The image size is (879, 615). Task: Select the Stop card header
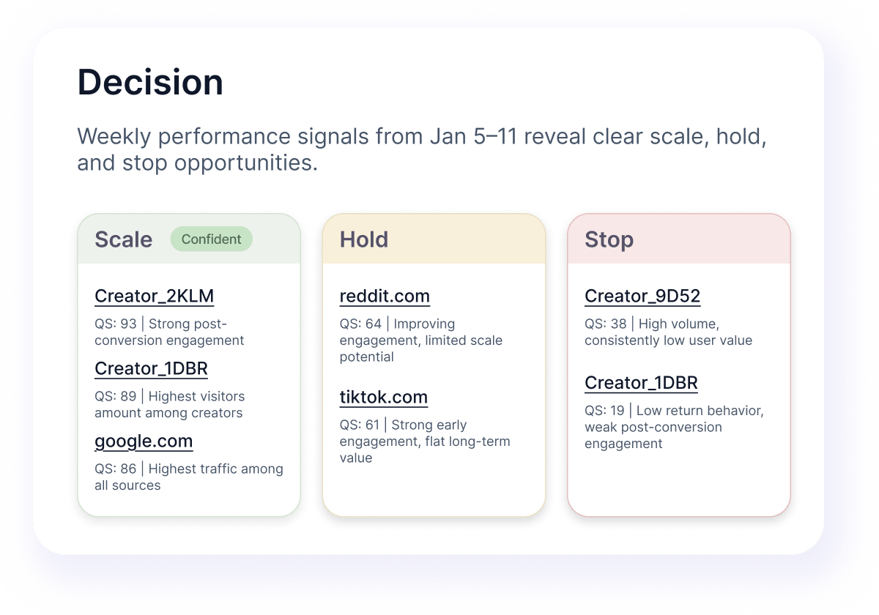(x=609, y=239)
